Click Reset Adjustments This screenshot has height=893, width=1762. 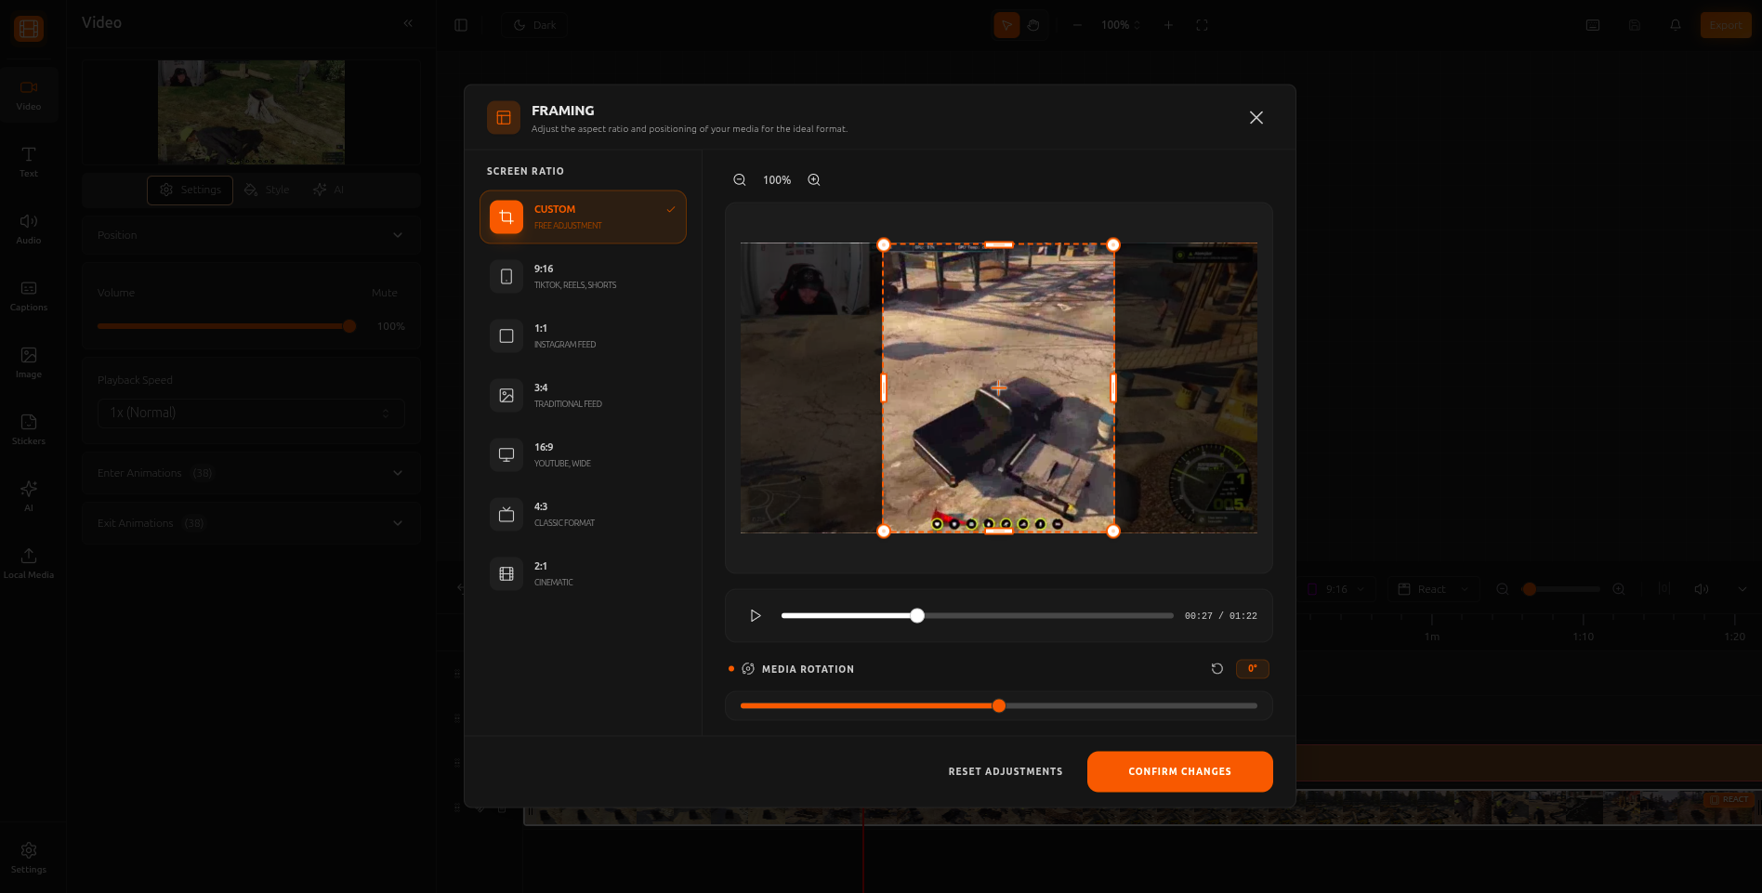[x=1005, y=771]
